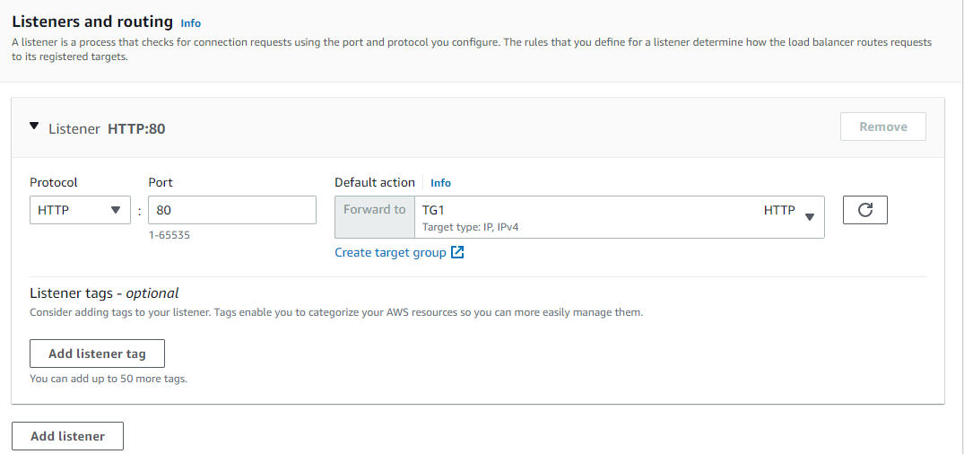Refresh the target groups list
Image resolution: width=964 pixels, height=454 pixels.
coord(865,210)
